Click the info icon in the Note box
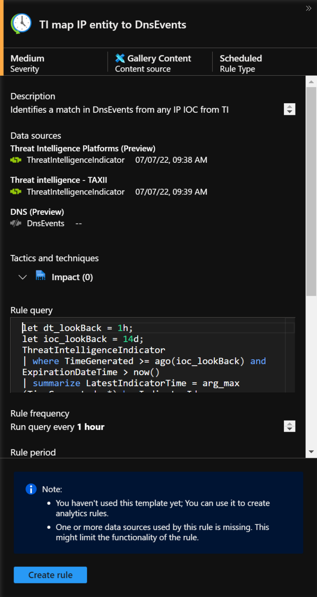The width and height of the screenshot is (317, 597). 31,489
